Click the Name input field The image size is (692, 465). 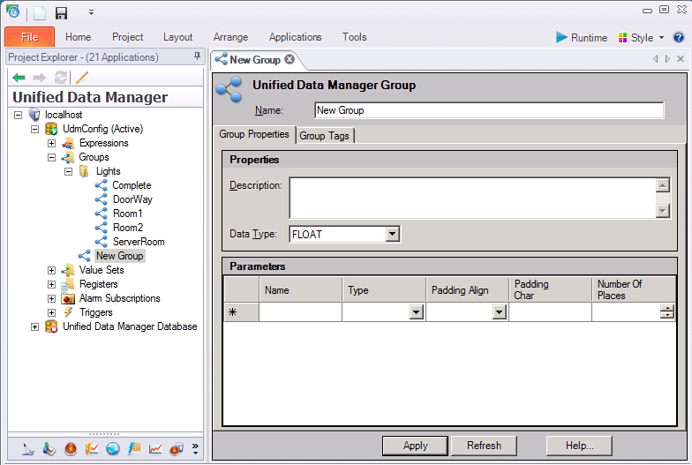point(489,110)
